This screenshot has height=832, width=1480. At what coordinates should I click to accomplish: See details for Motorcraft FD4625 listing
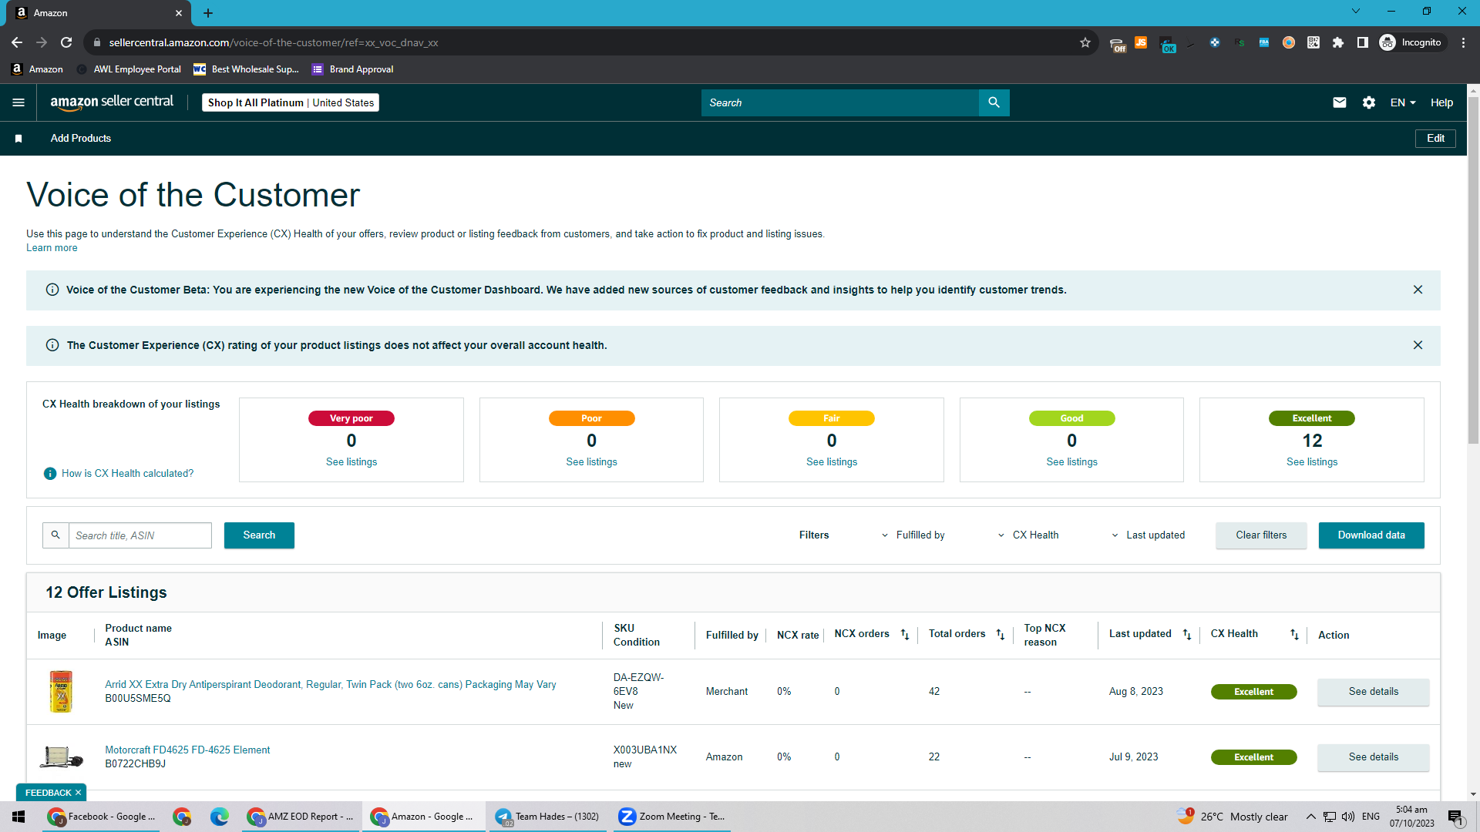[1374, 757]
